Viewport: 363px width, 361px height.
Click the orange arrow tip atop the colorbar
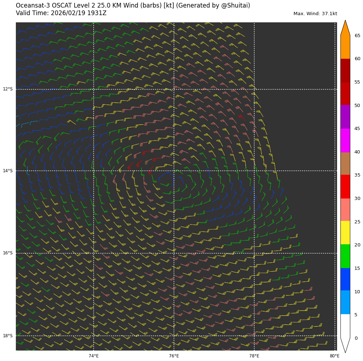(345, 27)
